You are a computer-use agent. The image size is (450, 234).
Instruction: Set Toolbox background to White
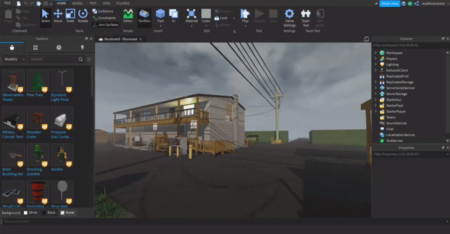(x=31, y=213)
